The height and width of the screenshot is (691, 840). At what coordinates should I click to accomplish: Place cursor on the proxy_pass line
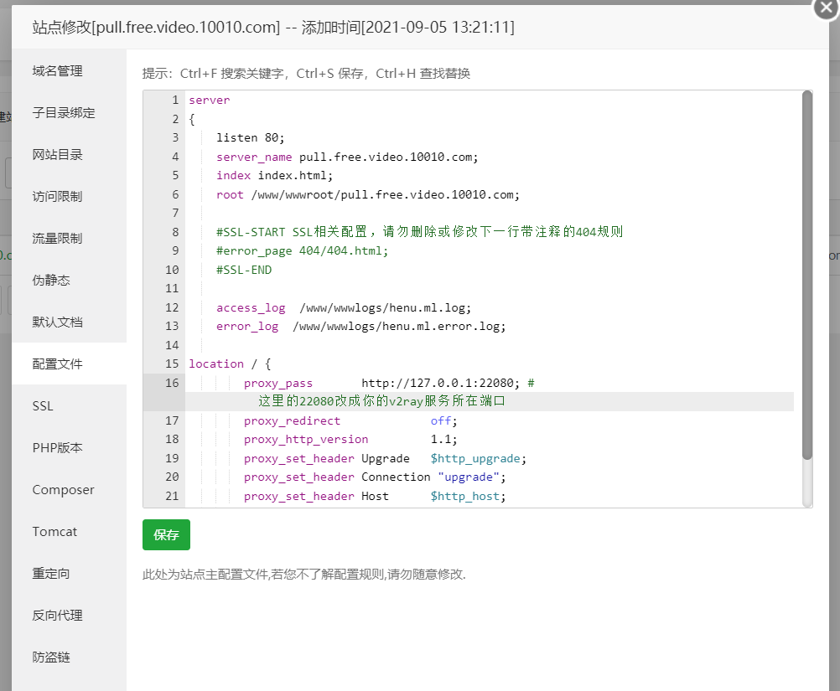coord(386,383)
